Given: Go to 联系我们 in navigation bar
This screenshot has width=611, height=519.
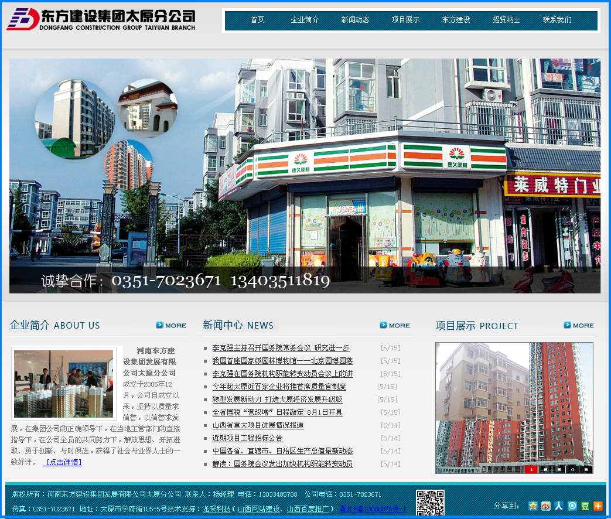Looking at the screenshot, I should click(557, 20).
